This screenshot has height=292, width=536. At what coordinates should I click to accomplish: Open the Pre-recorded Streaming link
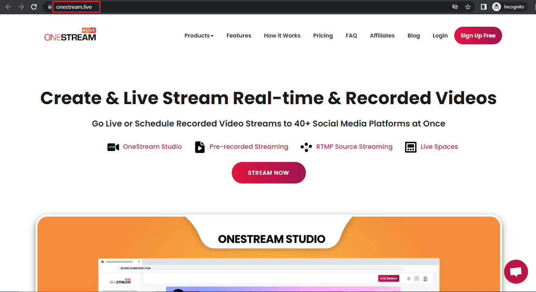pos(249,147)
